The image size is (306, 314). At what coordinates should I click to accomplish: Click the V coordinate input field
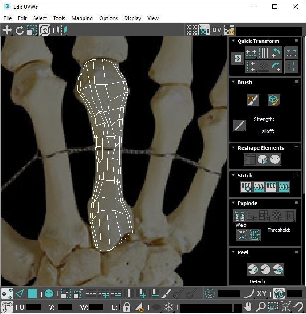tap(65, 307)
